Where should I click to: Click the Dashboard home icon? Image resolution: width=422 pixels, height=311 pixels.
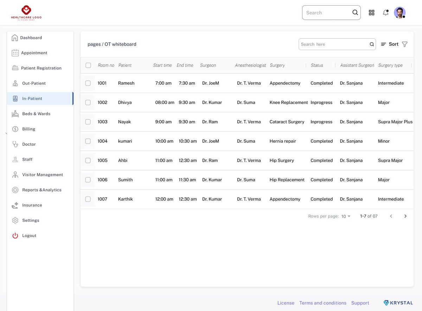(15, 38)
